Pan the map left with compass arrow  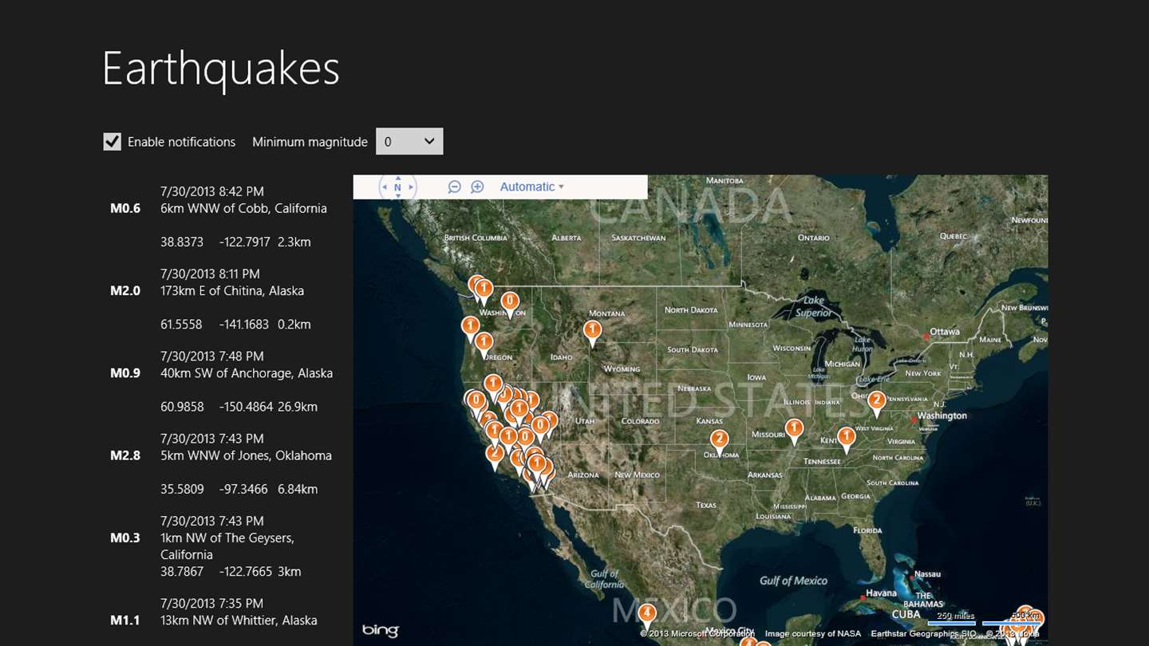pos(385,187)
